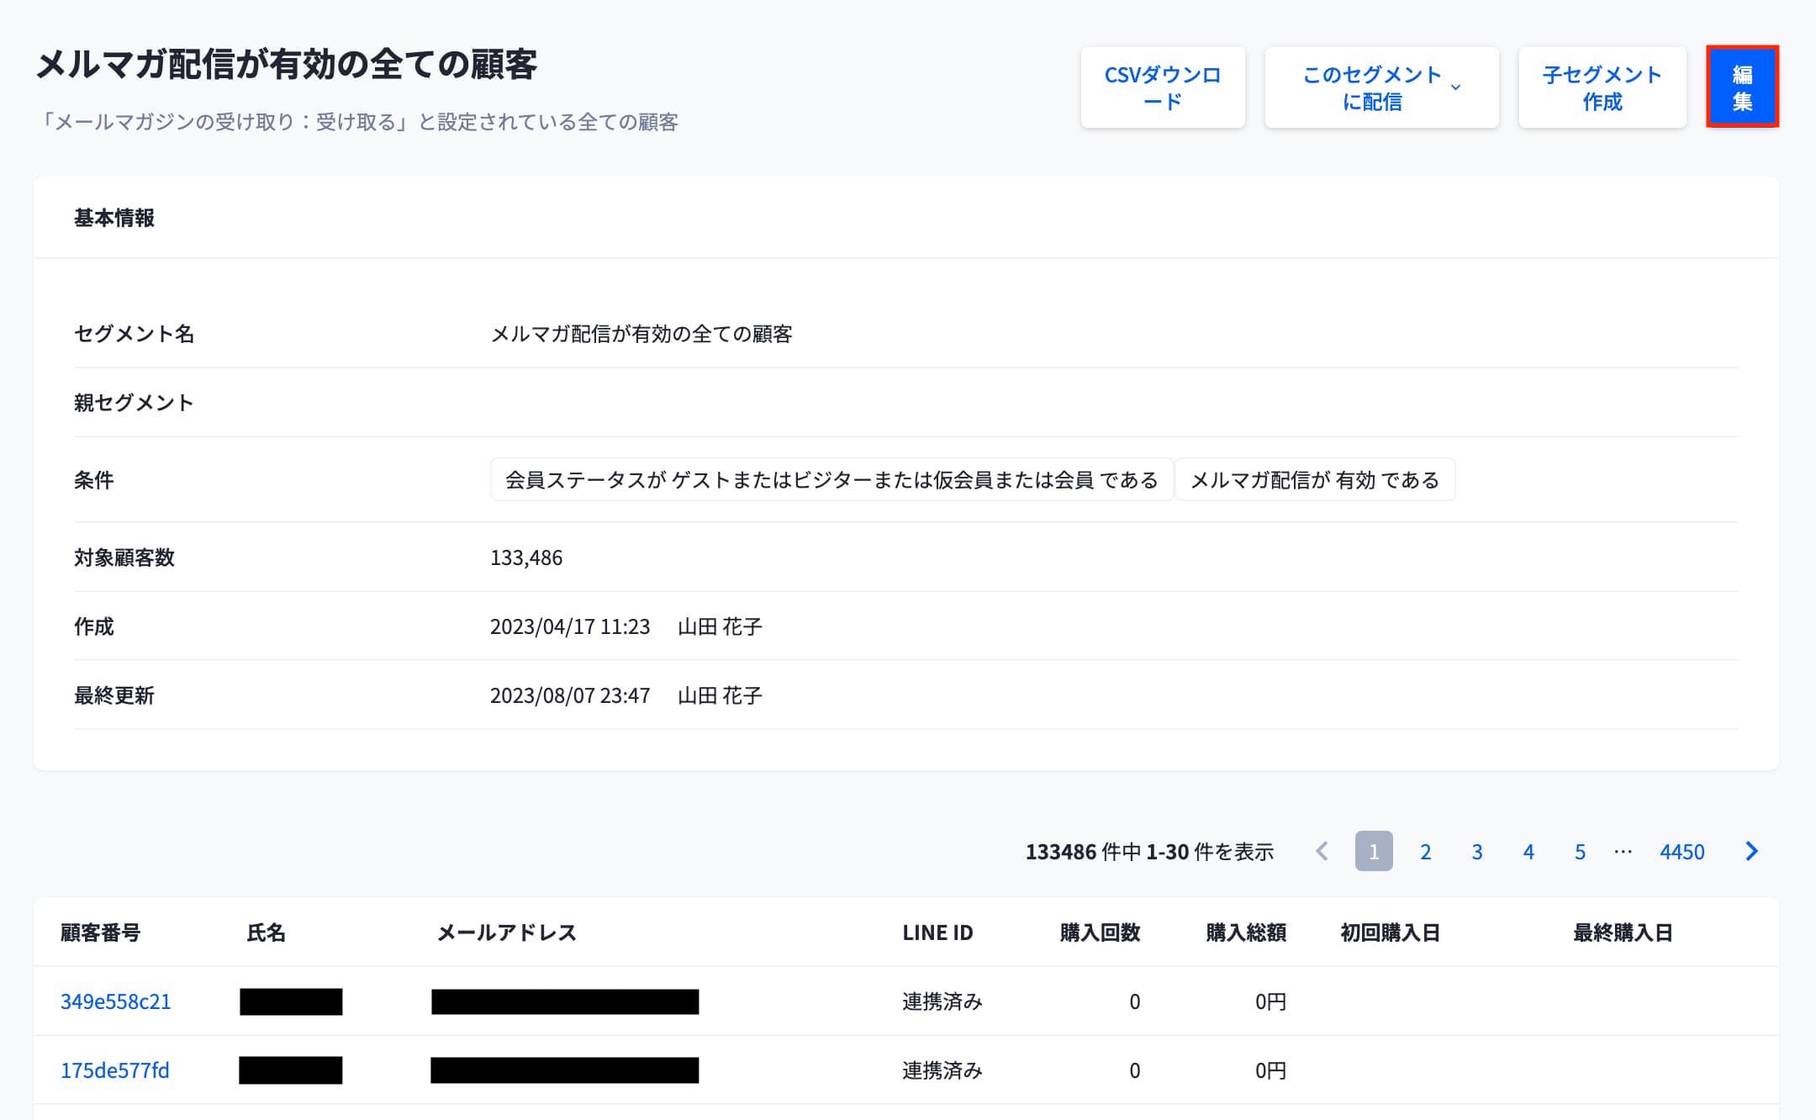Select page 3 in the pagination
Viewport: 1816px width, 1120px height.
click(x=1476, y=852)
